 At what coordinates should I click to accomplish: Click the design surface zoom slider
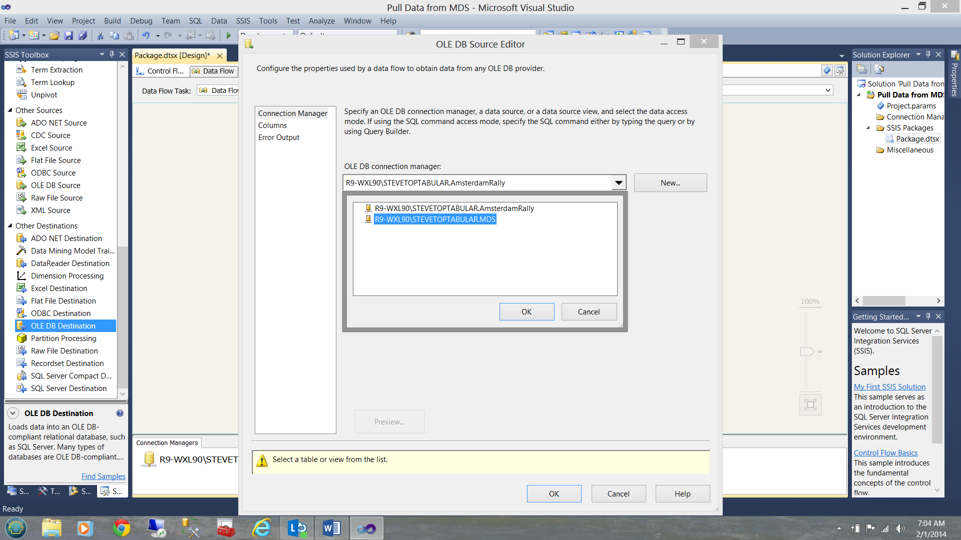coord(807,351)
